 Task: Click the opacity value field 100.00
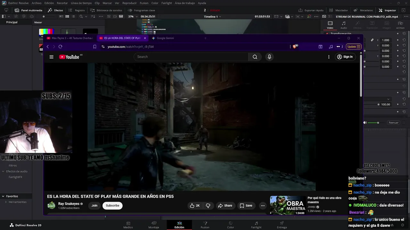pyautogui.click(x=386, y=104)
